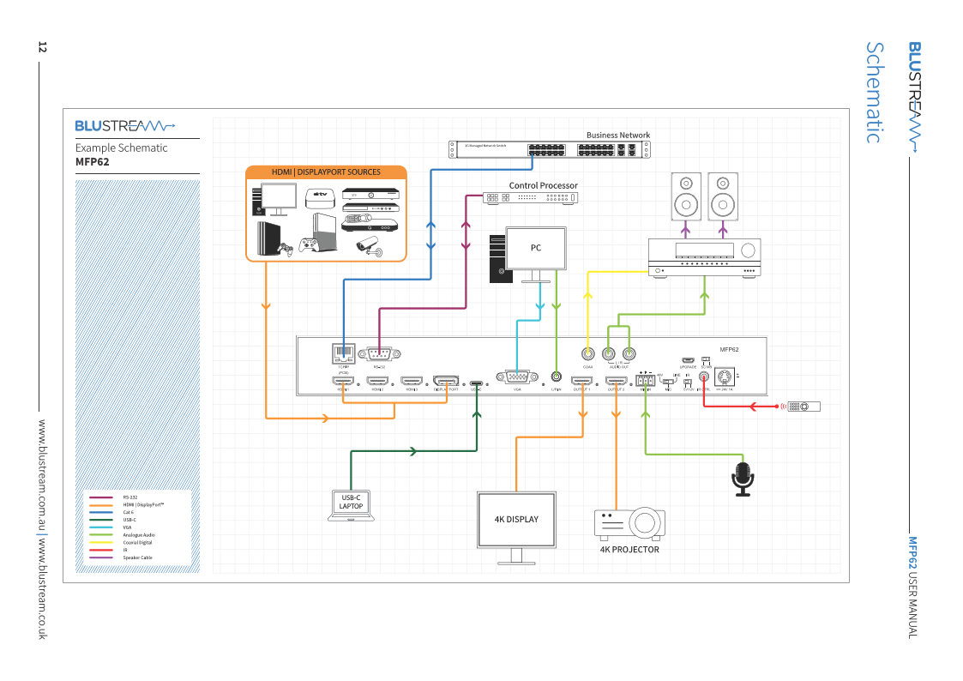Click the HDMI 1 input port
963x681 pixels.
[x=343, y=381]
